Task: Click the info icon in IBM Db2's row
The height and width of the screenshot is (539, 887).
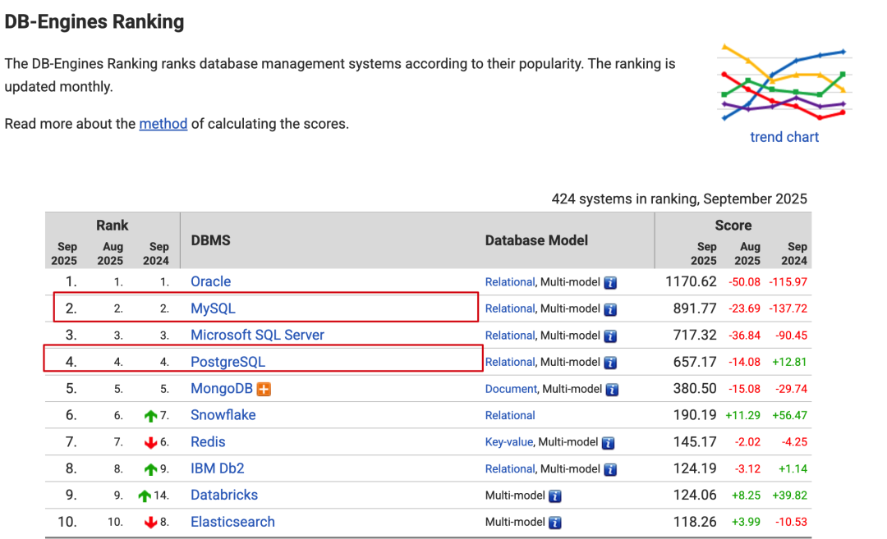Action: (x=609, y=469)
